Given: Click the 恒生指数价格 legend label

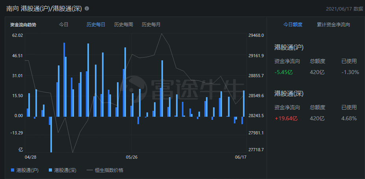Looking at the screenshot, I should 109,170.
